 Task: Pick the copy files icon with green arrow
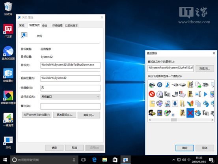198,85
